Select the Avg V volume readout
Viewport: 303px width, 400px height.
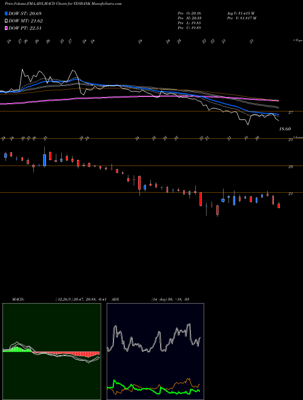click(241, 13)
